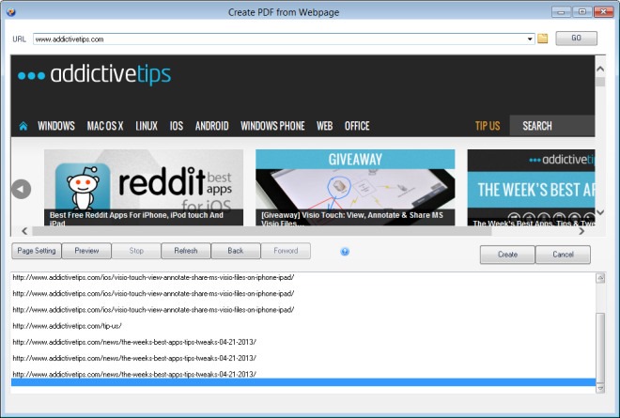Click the Forward button
The image size is (620, 418).
coord(286,251)
